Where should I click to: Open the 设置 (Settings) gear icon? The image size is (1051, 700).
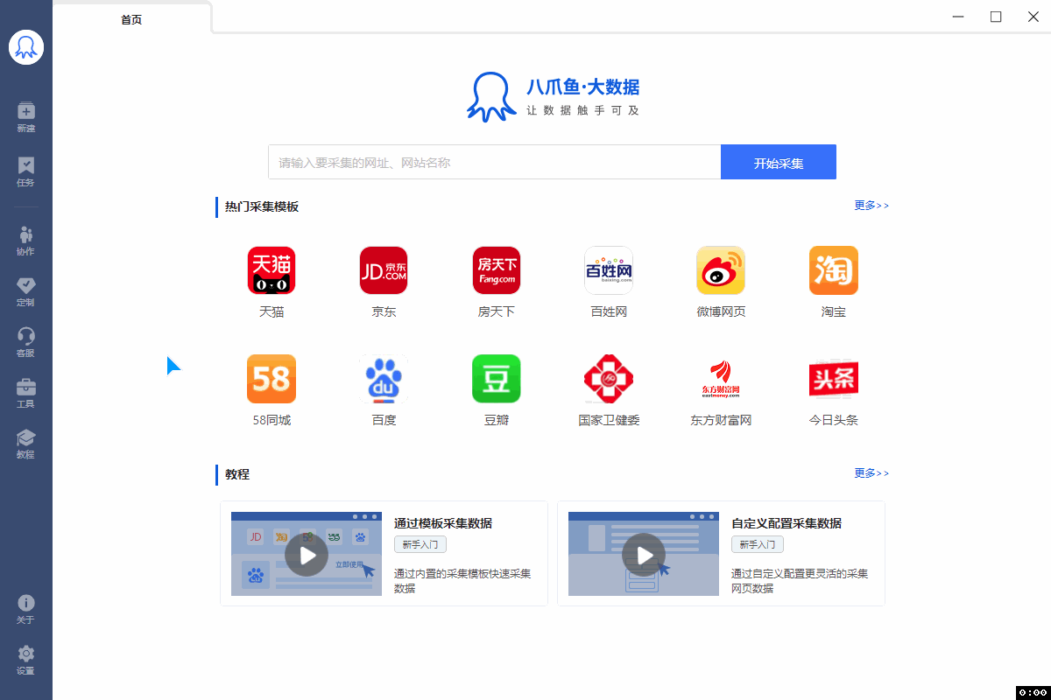pyautogui.click(x=26, y=654)
